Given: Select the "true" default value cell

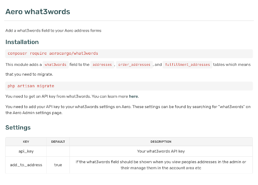Looking at the screenshot, I should pyautogui.click(x=58, y=165).
